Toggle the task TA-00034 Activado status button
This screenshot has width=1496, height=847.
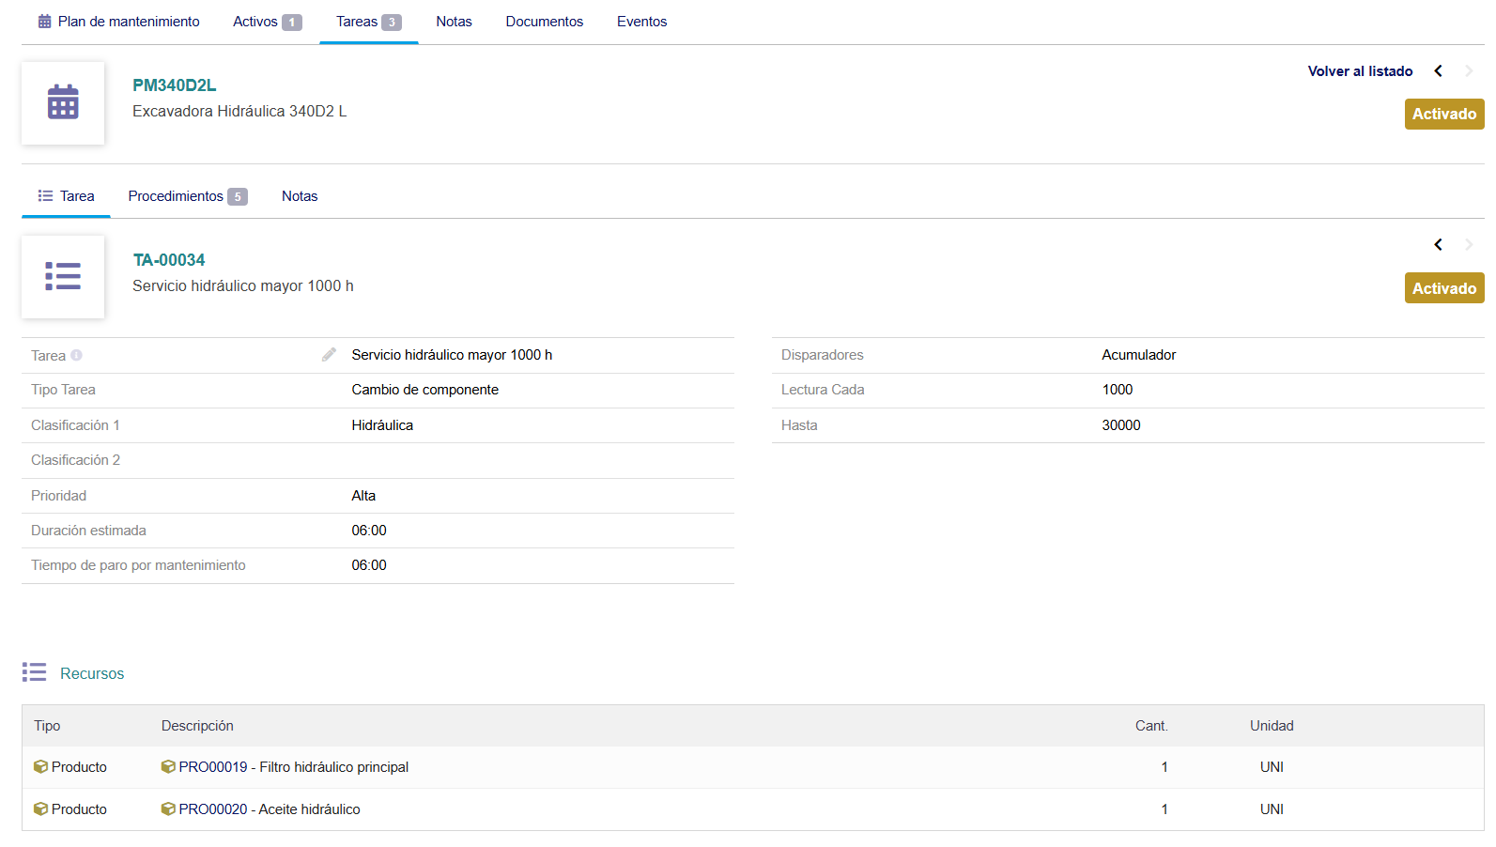click(x=1443, y=288)
